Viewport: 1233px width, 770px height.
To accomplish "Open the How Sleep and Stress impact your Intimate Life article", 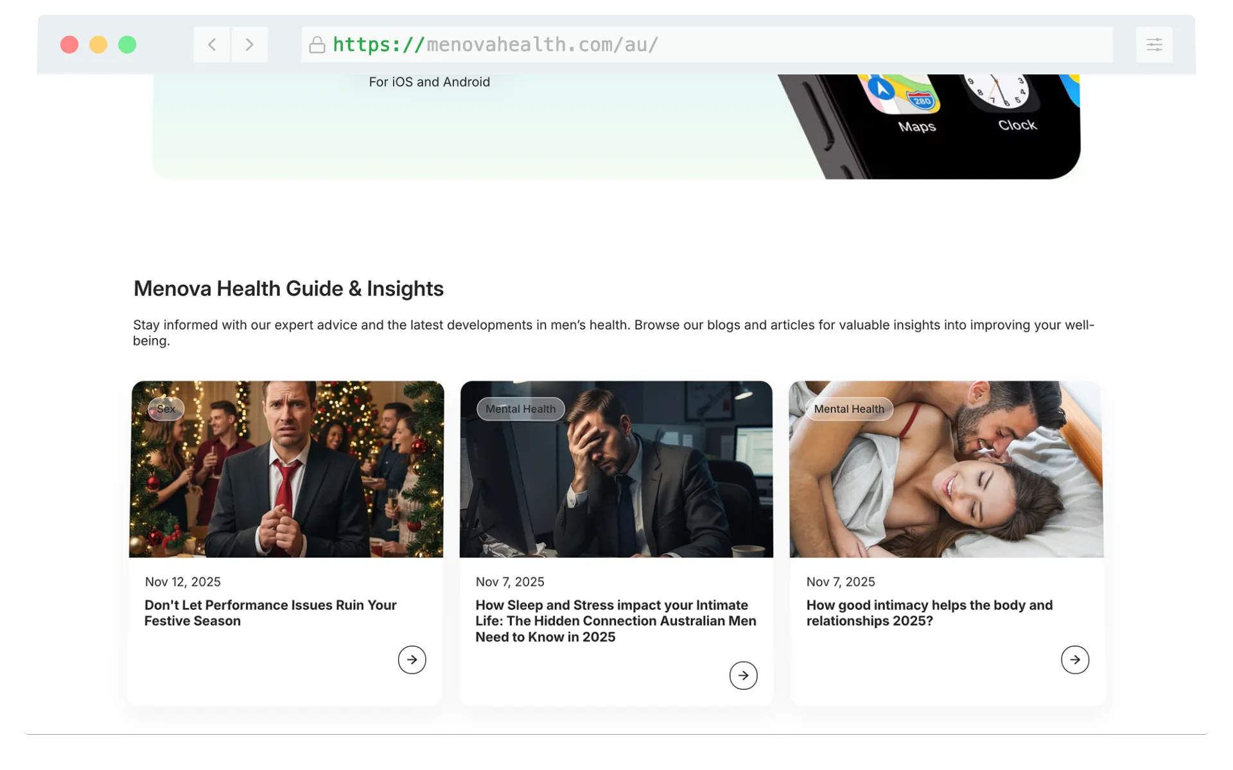I will (615, 620).
